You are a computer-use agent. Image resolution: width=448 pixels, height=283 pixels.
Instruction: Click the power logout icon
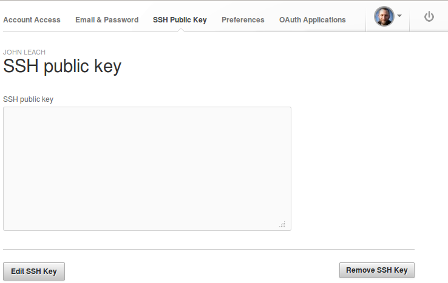click(x=429, y=16)
